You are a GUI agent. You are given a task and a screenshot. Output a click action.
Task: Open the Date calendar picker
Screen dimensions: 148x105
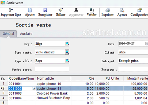pyautogui.click(x=147, y=44)
